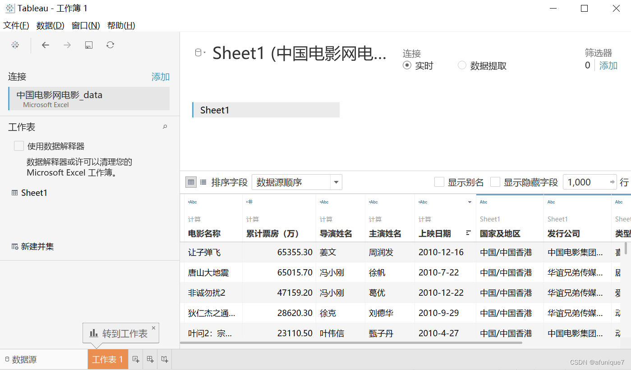This screenshot has width=631, height=370.
Task: Click the 电影名称 column header
Action: tap(204, 234)
